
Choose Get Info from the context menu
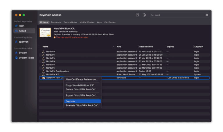(70, 101)
